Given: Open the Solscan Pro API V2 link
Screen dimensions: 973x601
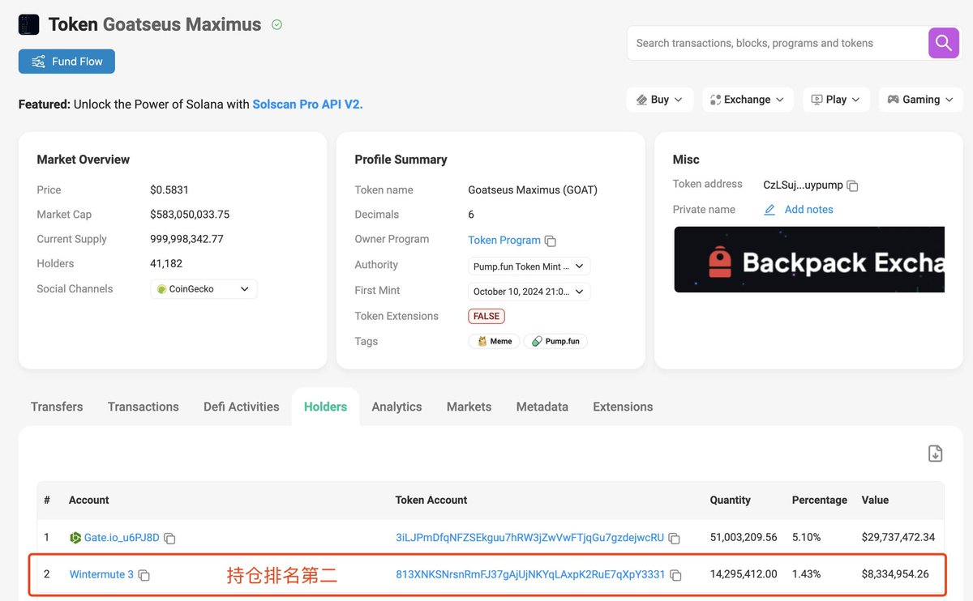Looking at the screenshot, I should [307, 104].
